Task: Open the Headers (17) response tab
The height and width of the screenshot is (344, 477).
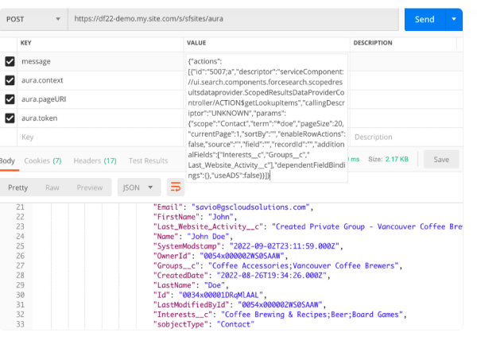Action: coord(94,160)
